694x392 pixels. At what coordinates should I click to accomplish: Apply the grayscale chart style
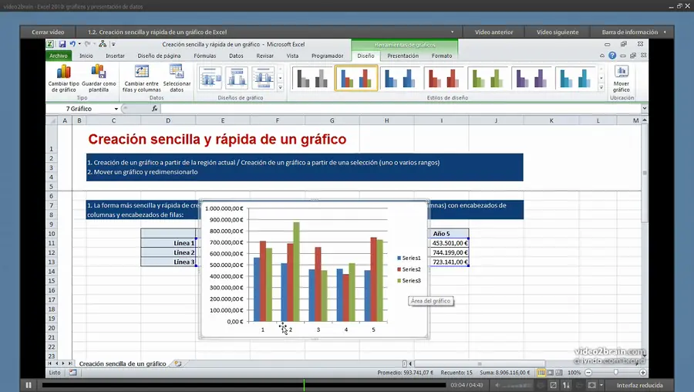pyautogui.click(x=312, y=79)
